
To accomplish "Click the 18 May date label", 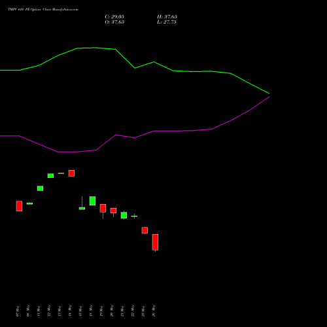I will [x=91, y=311].
